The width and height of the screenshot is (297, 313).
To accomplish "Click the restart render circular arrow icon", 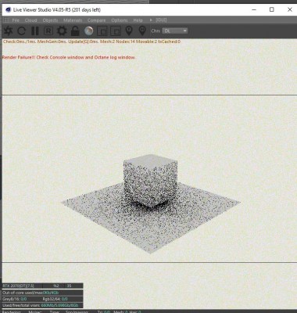I will (22, 31).
